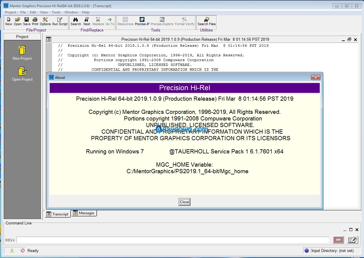This screenshot has width=364, height=258.
Task: Open the Project menu
Action: pos(11,12)
